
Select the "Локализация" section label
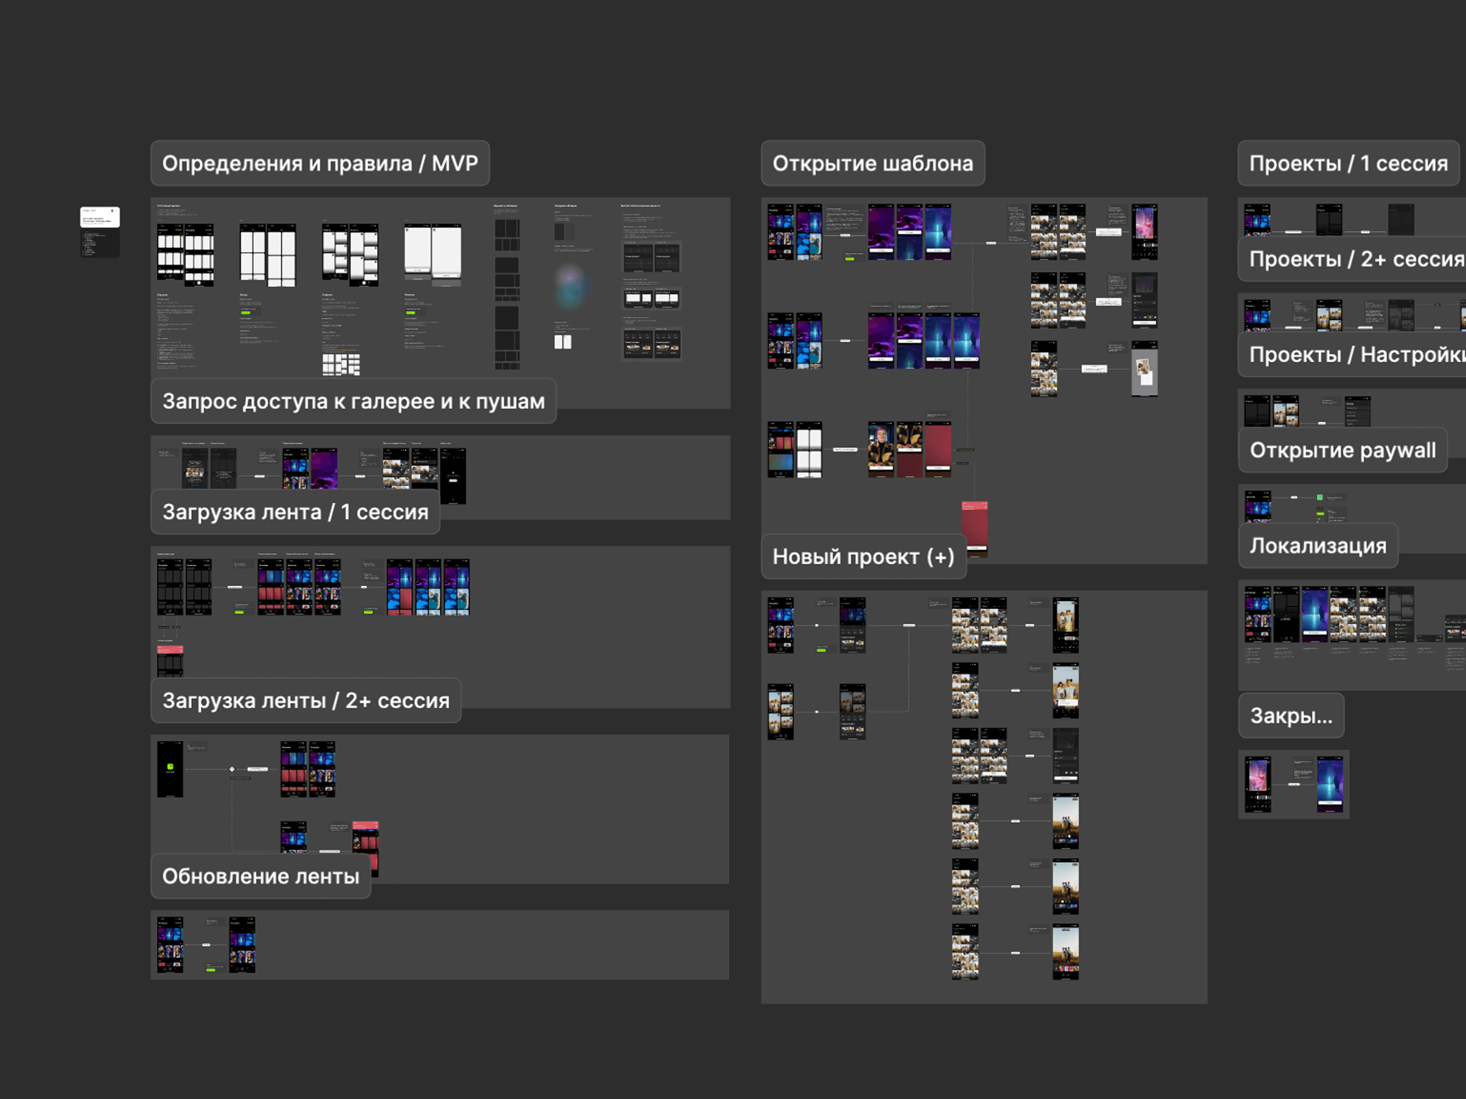[x=1318, y=545]
